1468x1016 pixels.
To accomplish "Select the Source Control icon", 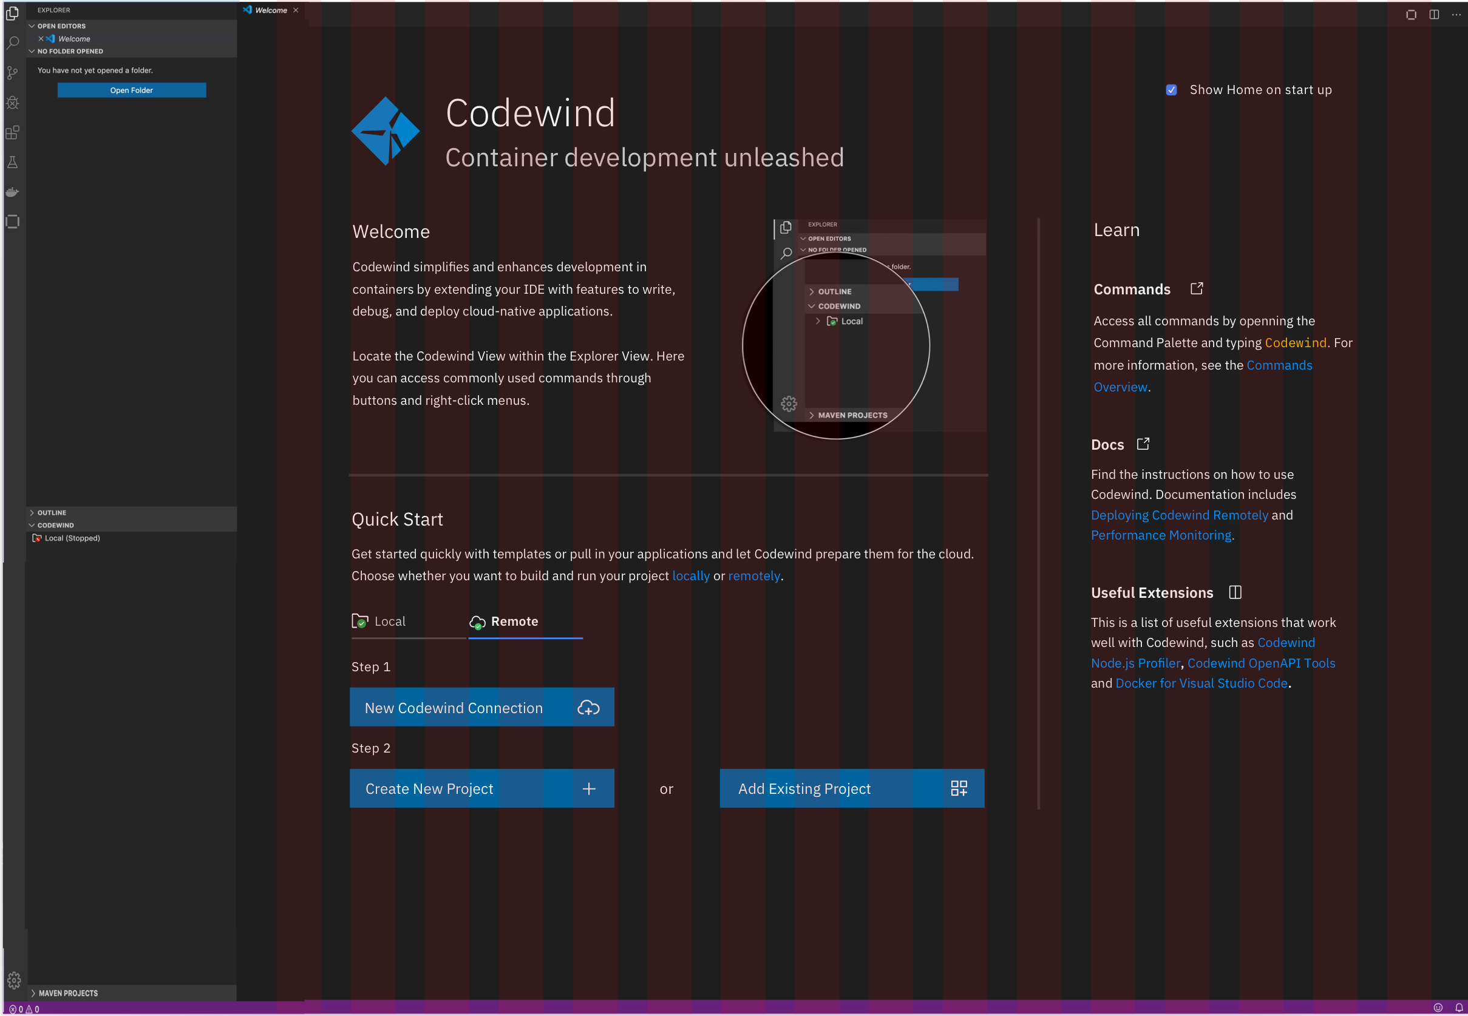I will (13, 73).
